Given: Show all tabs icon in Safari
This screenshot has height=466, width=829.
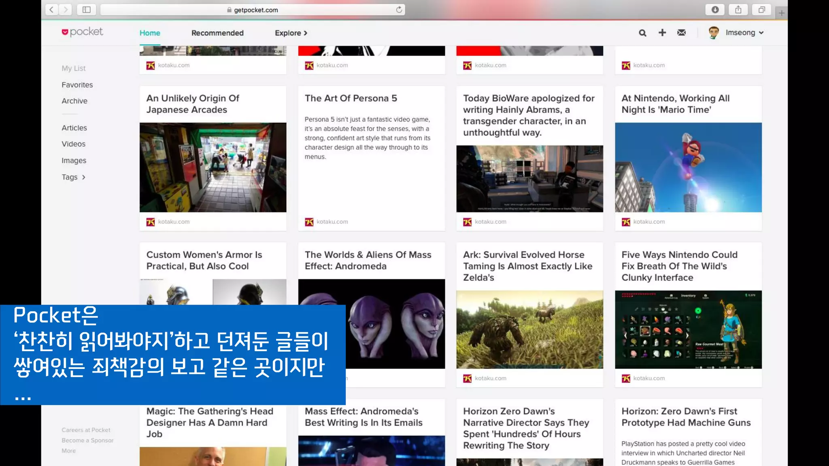Looking at the screenshot, I should pyautogui.click(x=762, y=10).
